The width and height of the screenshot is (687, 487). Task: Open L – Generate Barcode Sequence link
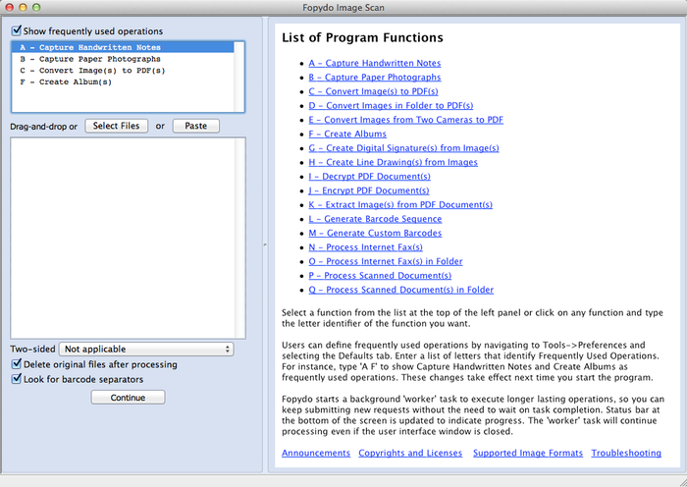[x=375, y=219]
